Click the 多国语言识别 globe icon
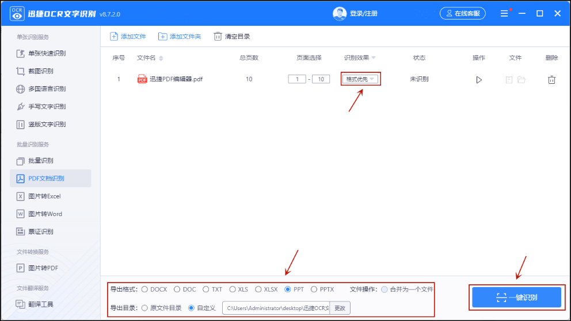The image size is (571, 321). 20,89
